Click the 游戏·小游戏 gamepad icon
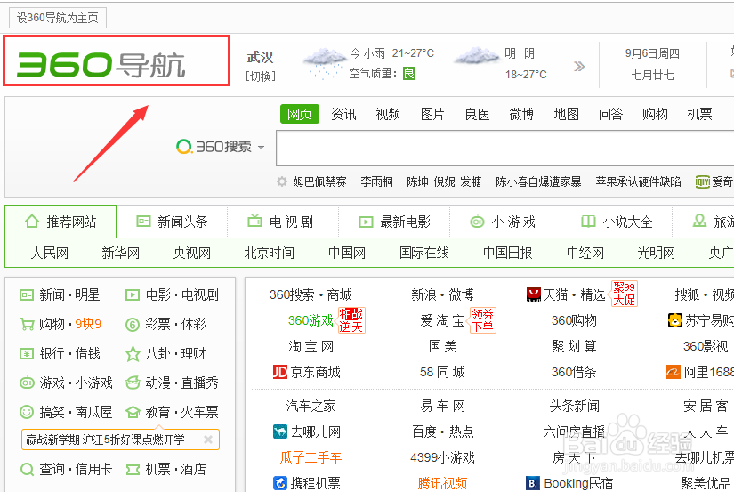Screen dimensions: 734x492 (x=27, y=383)
